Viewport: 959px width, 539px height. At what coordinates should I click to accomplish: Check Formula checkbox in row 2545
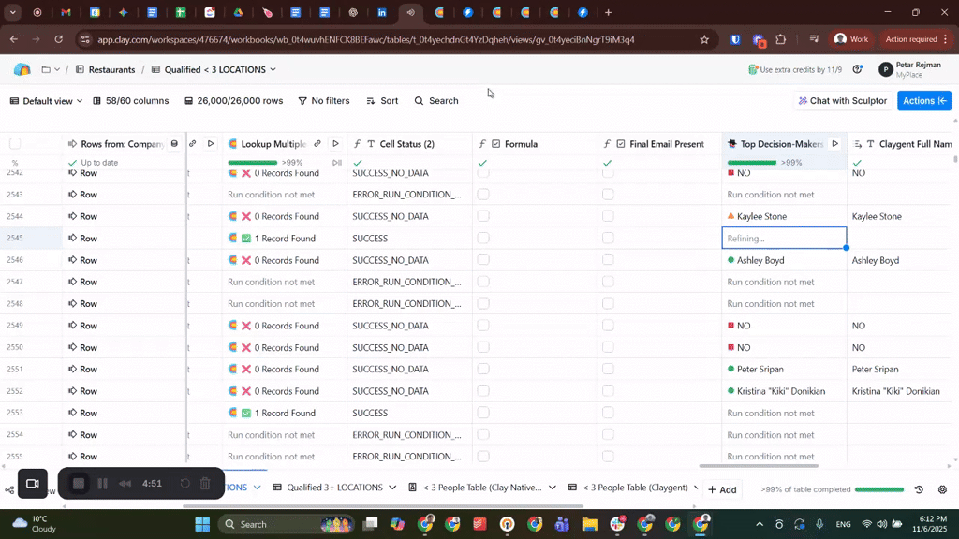(483, 239)
